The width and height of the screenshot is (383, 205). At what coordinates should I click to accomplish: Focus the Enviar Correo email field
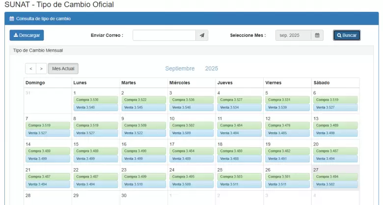click(164, 35)
